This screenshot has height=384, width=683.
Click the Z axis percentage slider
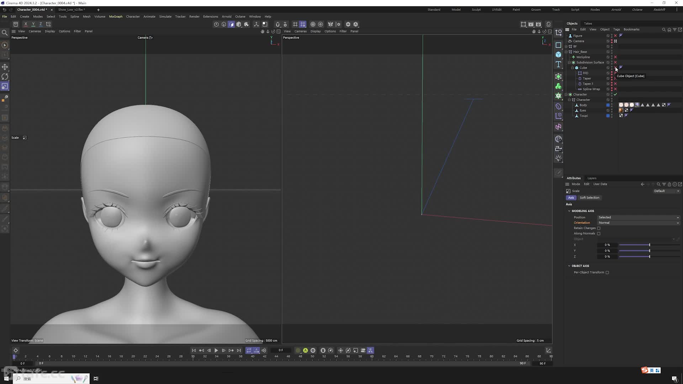tap(649, 256)
